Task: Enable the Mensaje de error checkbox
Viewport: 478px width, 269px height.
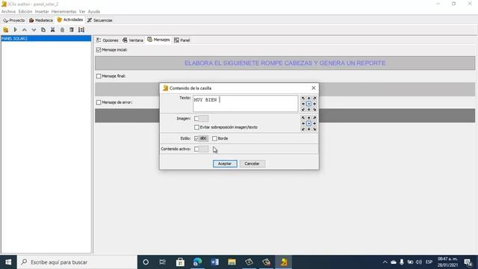Action: 99,102
